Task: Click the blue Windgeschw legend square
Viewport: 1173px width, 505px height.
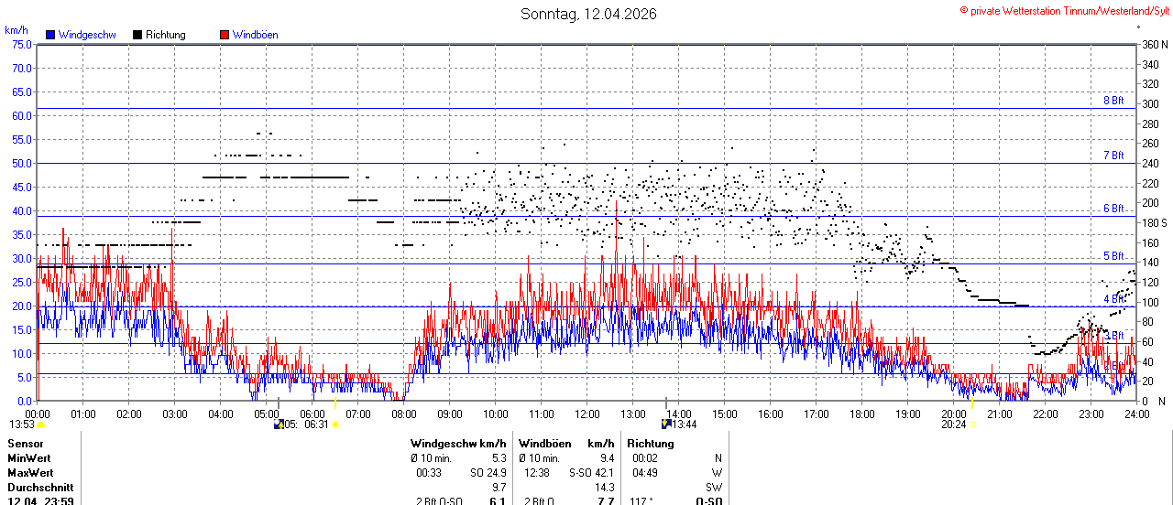Action: (x=50, y=35)
